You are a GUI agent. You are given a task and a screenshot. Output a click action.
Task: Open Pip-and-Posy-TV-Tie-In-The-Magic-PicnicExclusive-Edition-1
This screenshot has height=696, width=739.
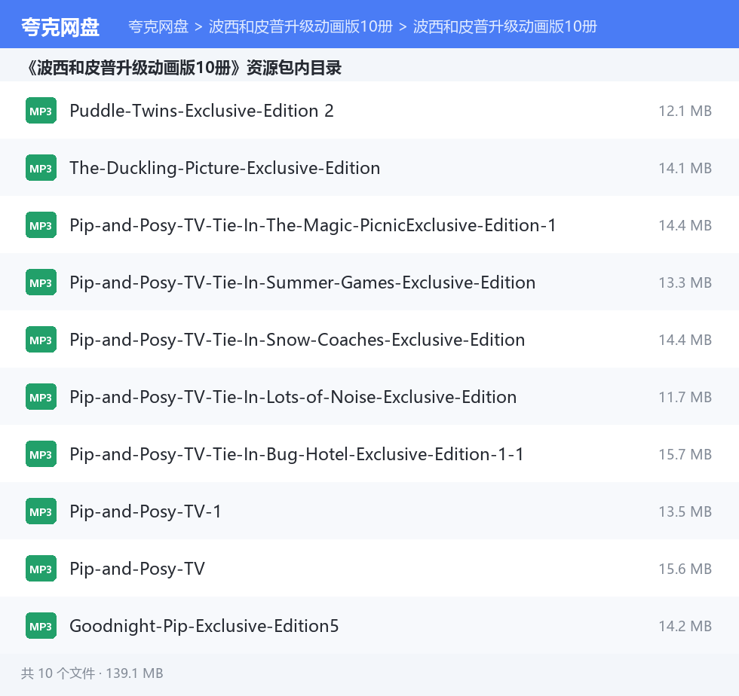point(313,225)
